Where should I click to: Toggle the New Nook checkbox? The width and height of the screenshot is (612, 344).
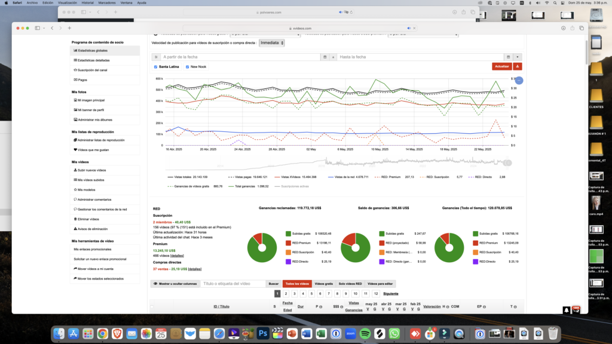pyautogui.click(x=187, y=67)
